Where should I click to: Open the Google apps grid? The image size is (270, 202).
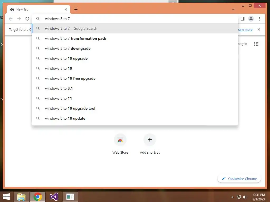256,44
